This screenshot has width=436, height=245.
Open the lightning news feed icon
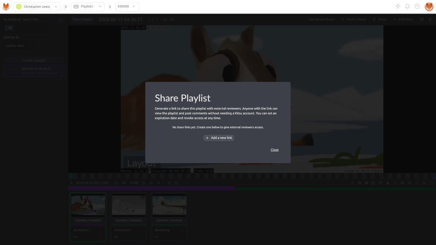point(398,7)
